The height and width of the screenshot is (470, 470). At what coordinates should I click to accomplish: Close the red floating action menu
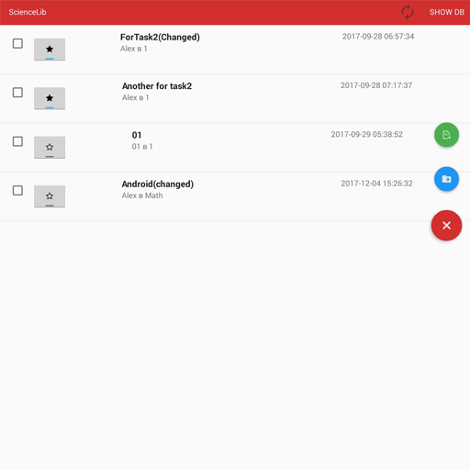coord(446,226)
